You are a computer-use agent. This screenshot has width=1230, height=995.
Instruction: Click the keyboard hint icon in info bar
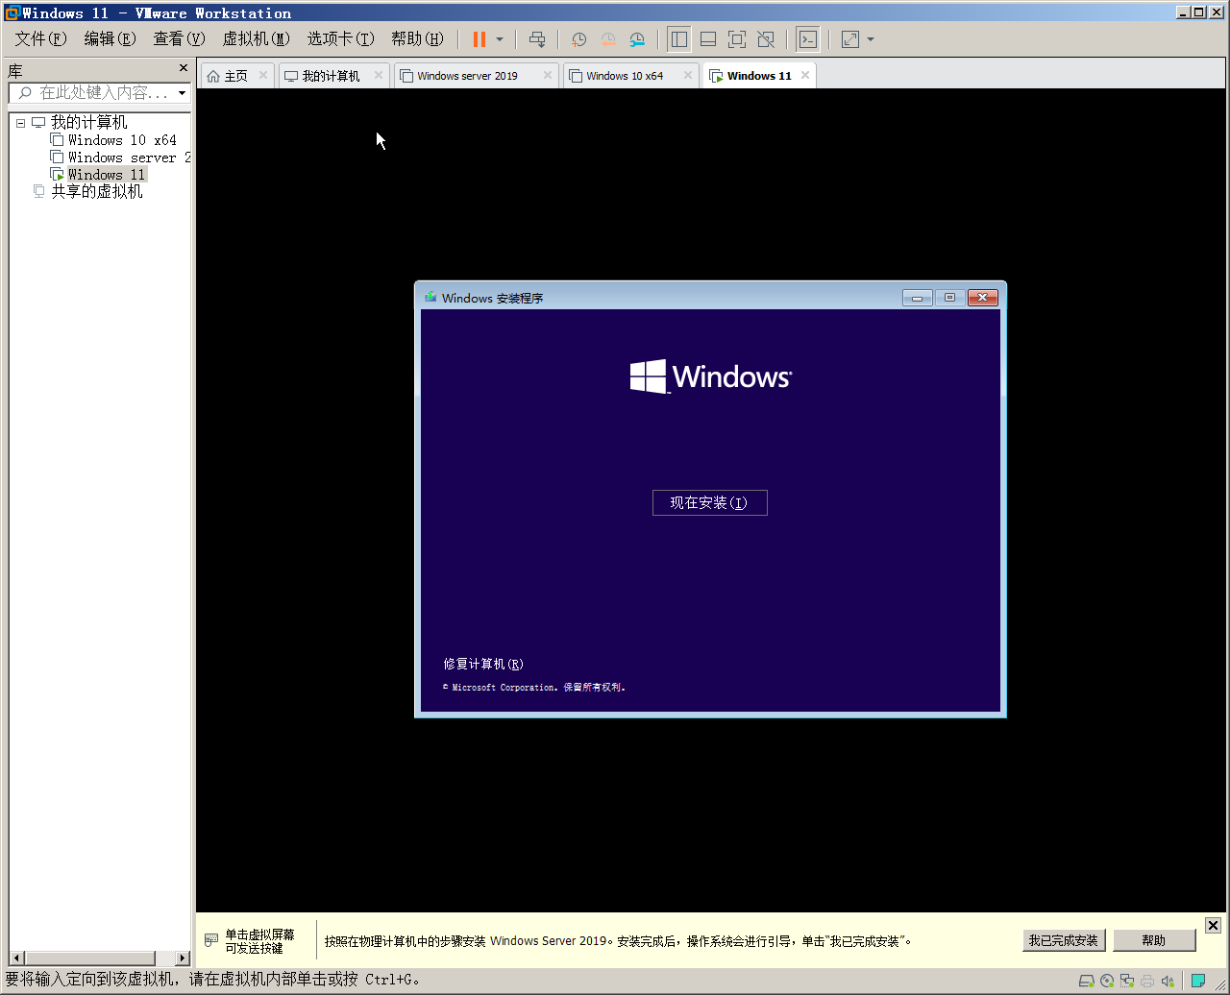coord(210,940)
